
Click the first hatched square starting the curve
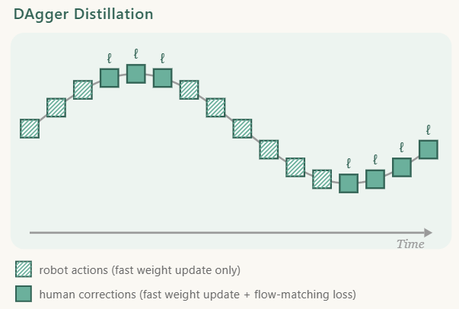click(30, 129)
